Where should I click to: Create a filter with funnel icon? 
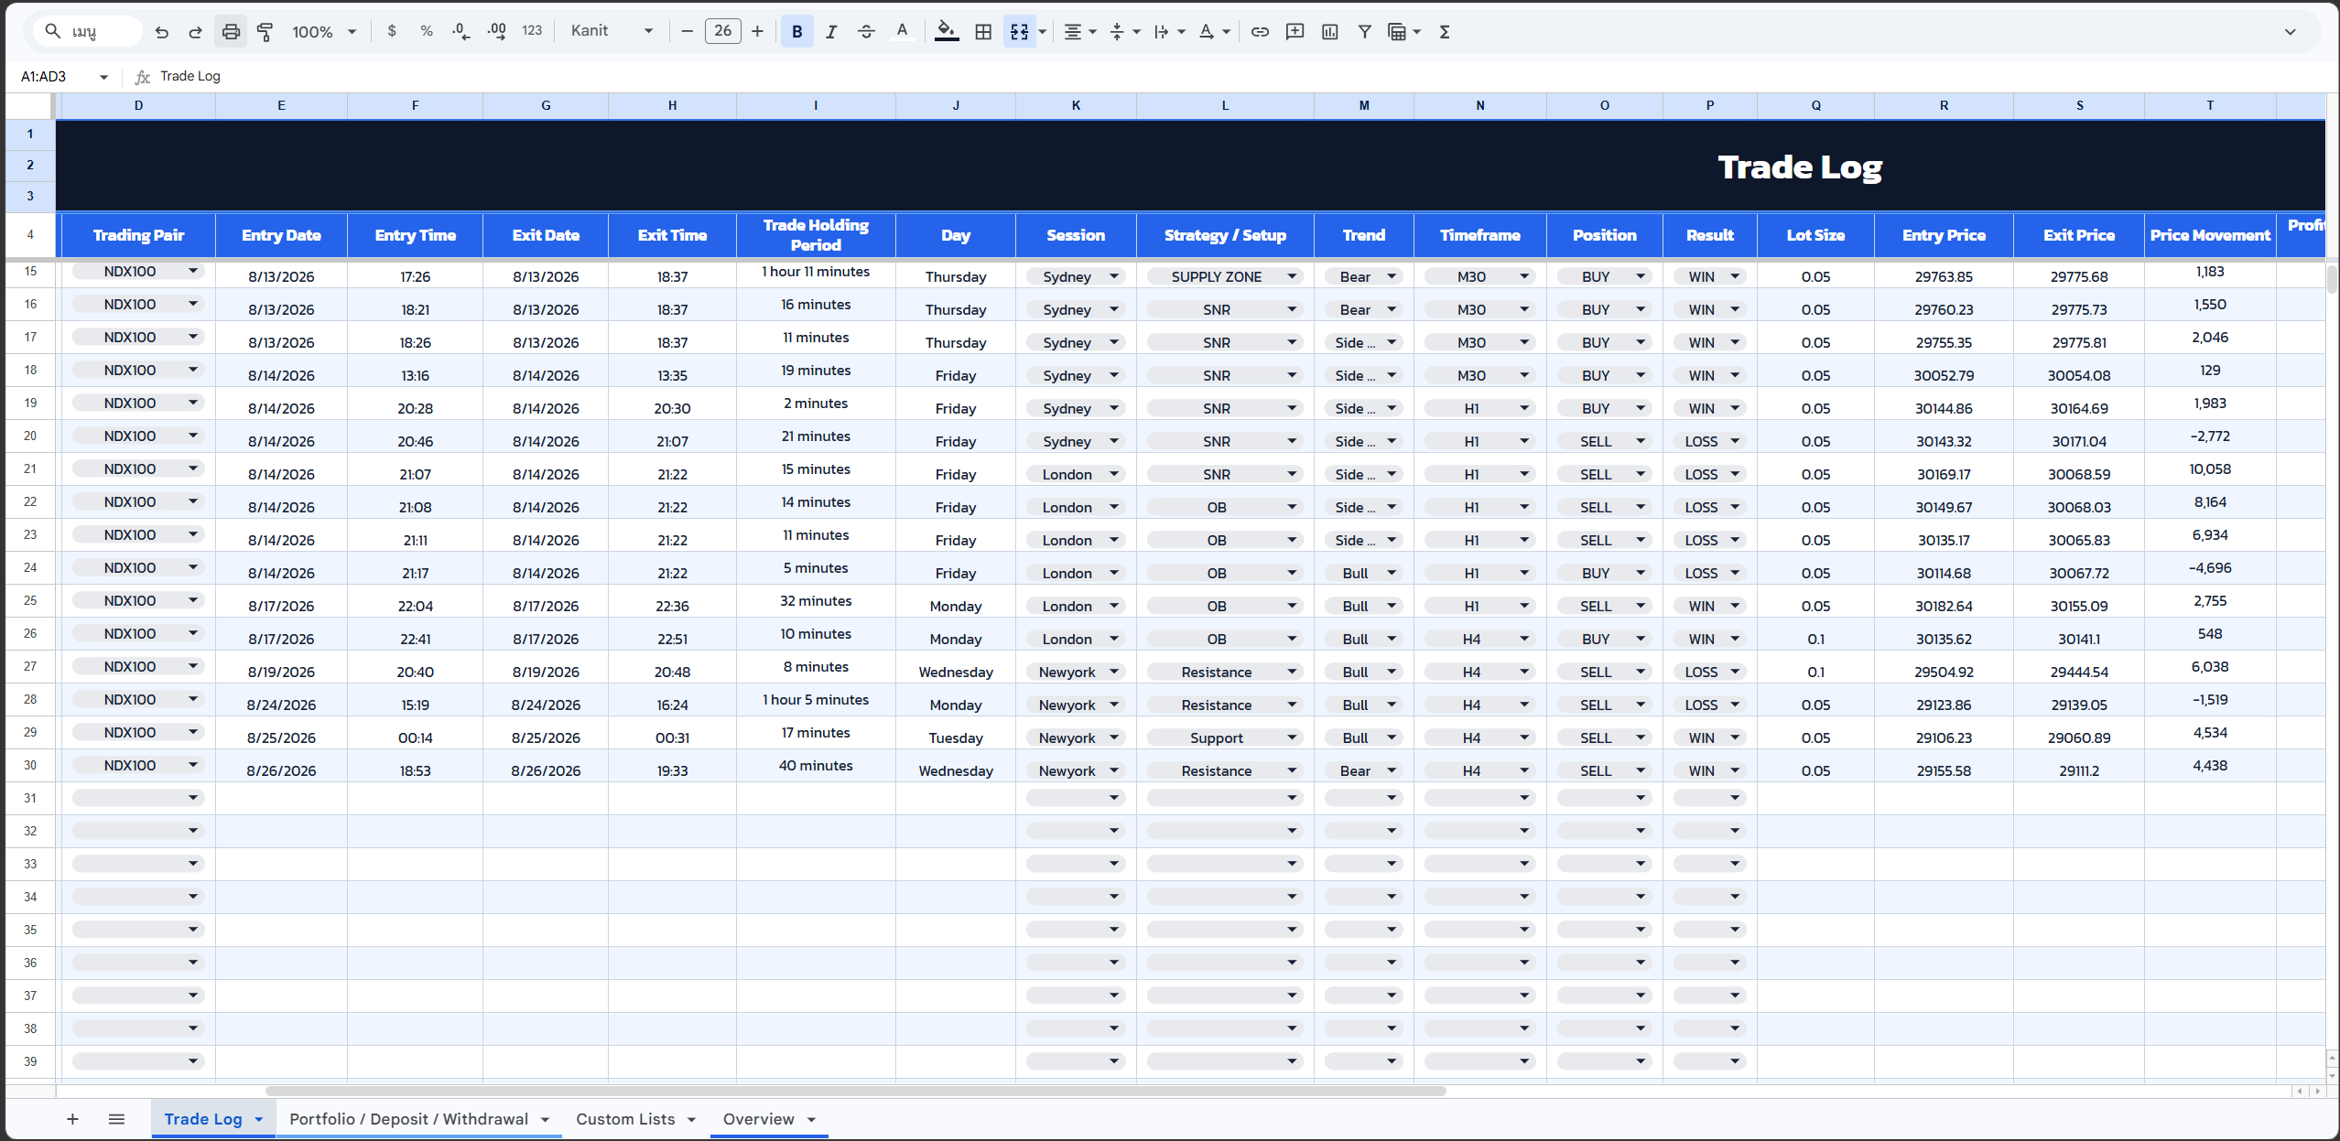1364,32
